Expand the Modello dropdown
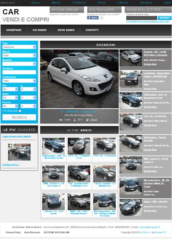This screenshot has width=172, height=239. (x=19, y=64)
